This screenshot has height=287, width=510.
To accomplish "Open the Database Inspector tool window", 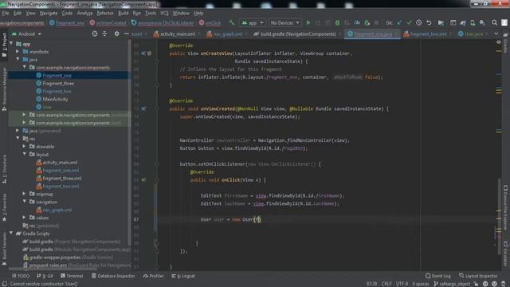I will click(x=113, y=276).
